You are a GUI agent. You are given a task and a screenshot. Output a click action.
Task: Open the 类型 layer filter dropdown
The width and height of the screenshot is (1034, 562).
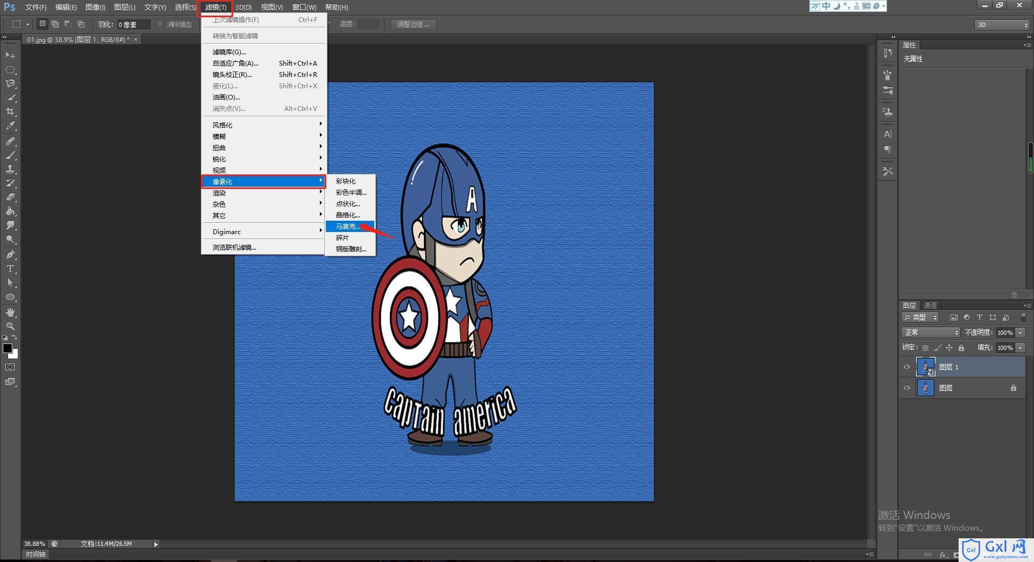921,318
